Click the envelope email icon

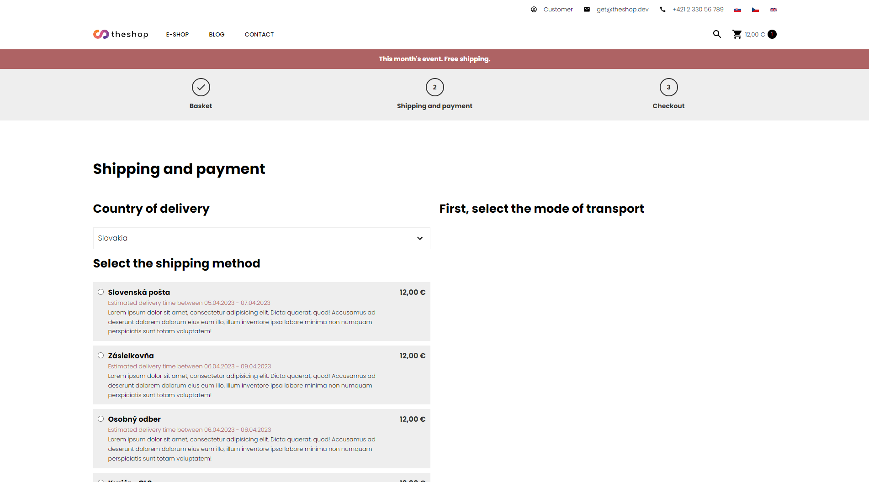tap(587, 10)
